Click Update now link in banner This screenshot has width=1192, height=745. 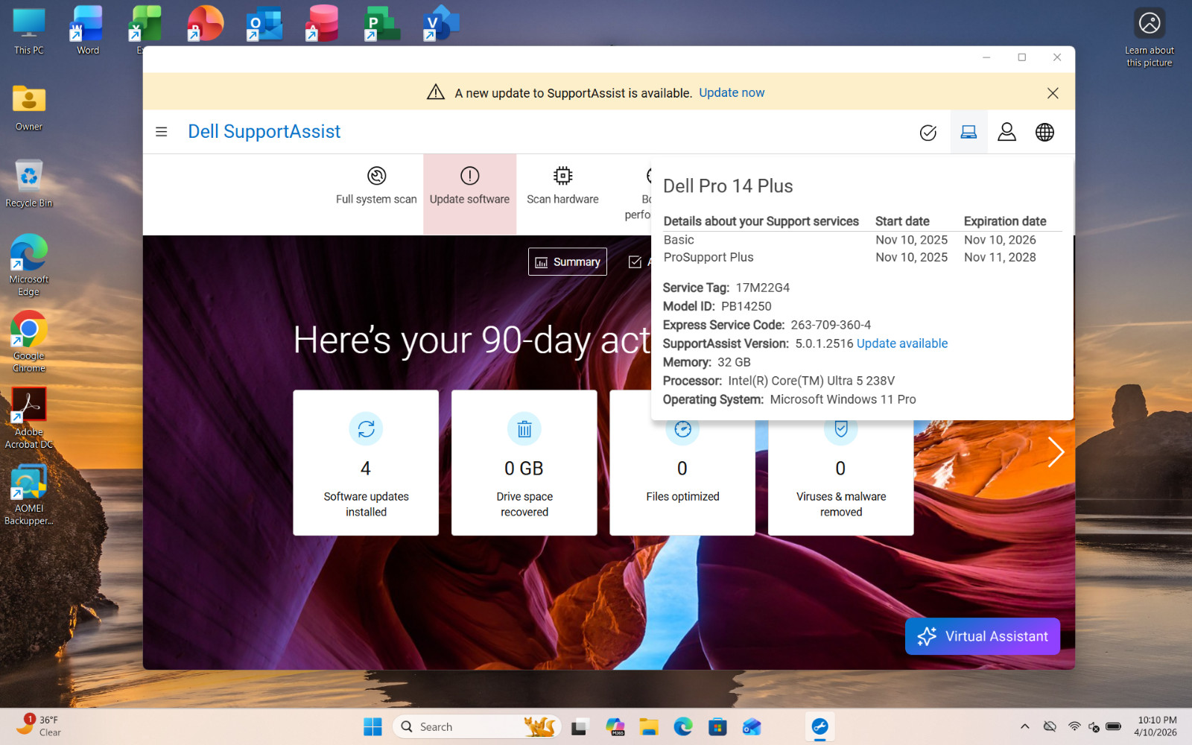coord(732,92)
